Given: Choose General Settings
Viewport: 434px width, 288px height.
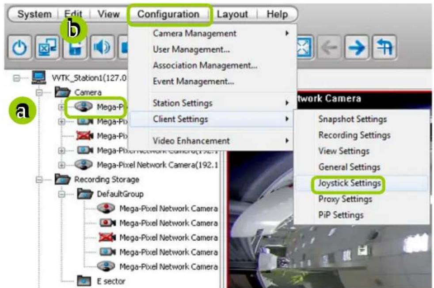Looking at the screenshot, I should pyautogui.click(x=362, y=167).
